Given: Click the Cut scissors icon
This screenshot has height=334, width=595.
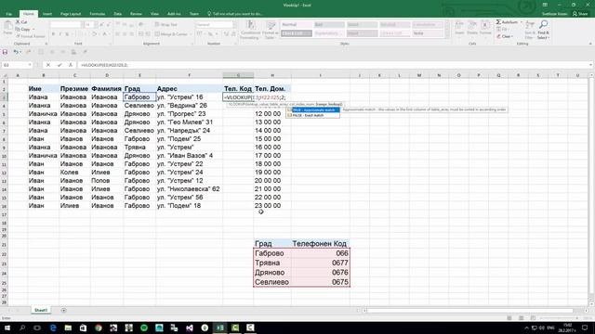Looking at the screenshot, I should [x=18, y=22].
